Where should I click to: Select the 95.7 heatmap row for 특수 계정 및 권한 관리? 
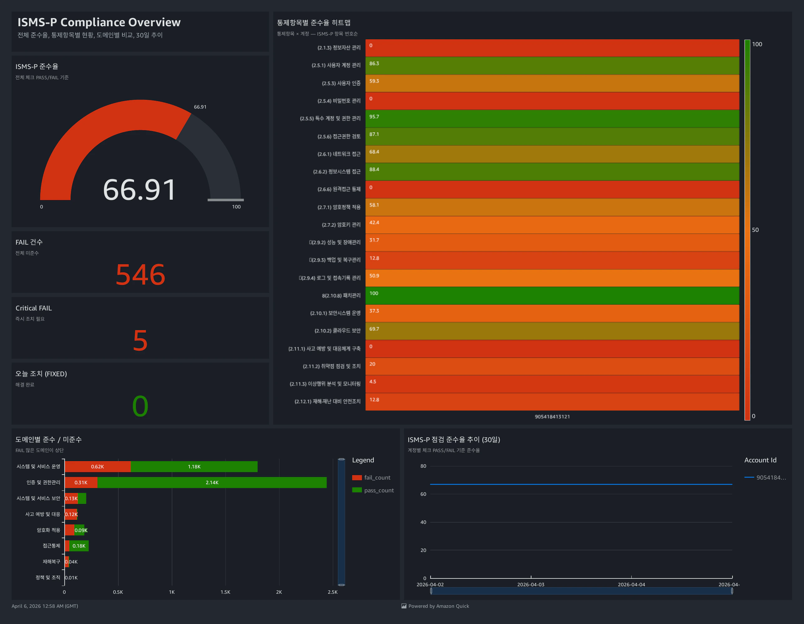pyautogui.click(x=552, y=119)
